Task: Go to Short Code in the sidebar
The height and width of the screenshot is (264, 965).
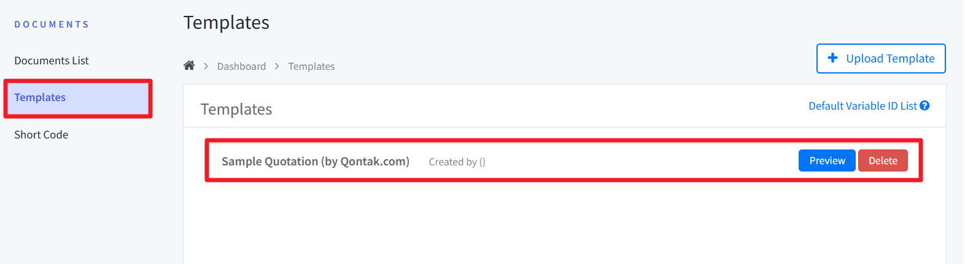Action: pos(41,135)
